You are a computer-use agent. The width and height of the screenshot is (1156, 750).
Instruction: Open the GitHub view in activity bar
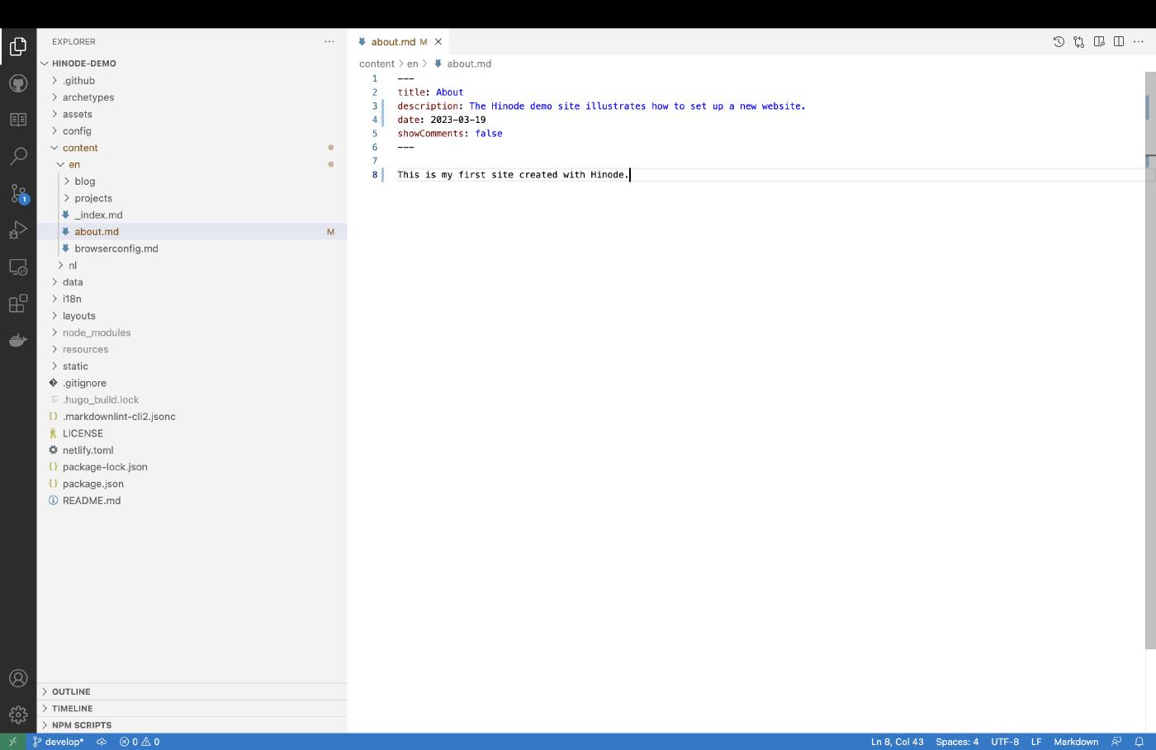point(18,83)
